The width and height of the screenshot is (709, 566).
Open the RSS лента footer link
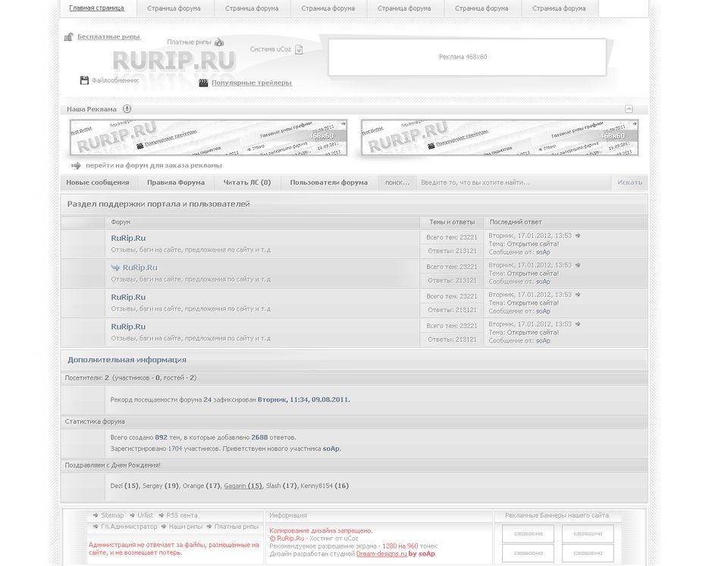(182, 515)
